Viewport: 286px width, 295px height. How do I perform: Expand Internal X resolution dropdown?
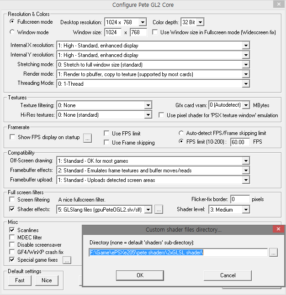click(x=246, y=45)
